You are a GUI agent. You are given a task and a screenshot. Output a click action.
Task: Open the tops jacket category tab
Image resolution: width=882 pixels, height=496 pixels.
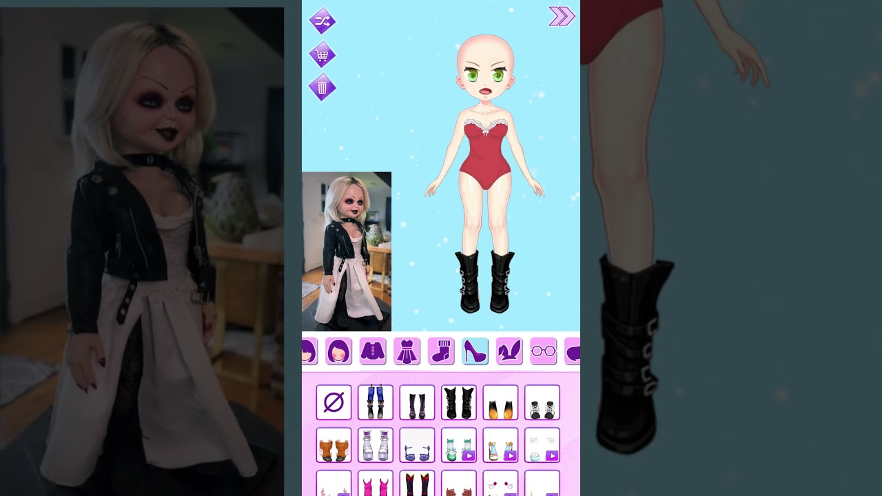pyautogui.click(x=373, y=351)
